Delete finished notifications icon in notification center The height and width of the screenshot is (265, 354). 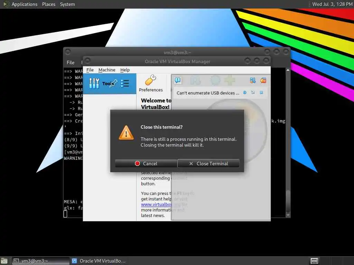click(x=263, y=80)
